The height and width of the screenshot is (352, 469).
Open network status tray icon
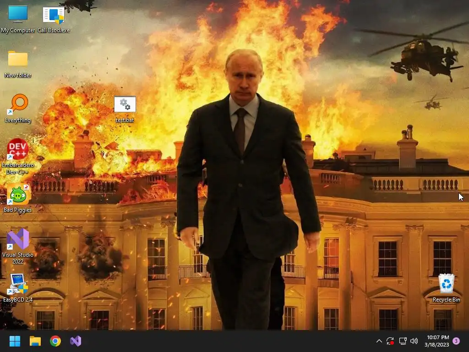point(403,341)
